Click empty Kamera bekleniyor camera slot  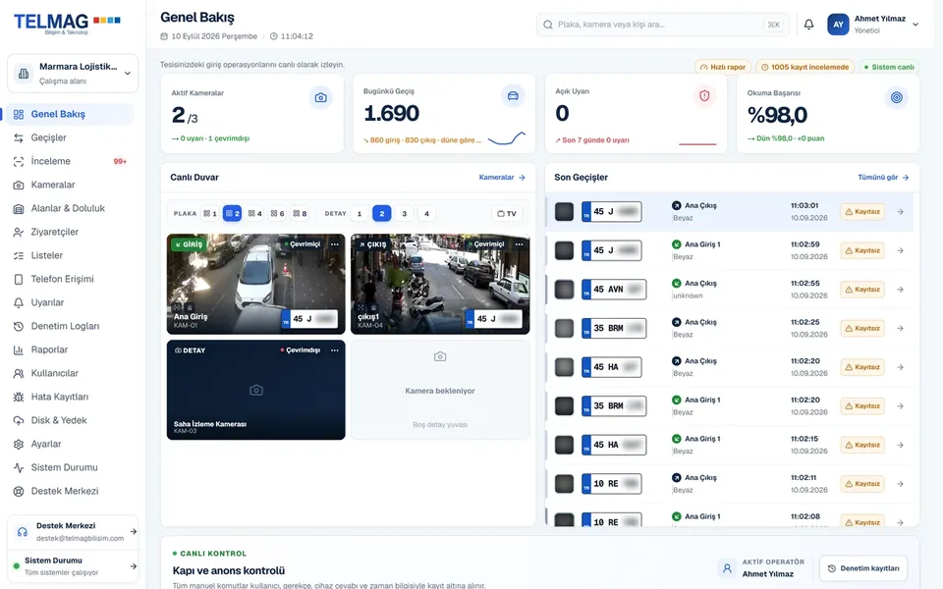[440, 390]
